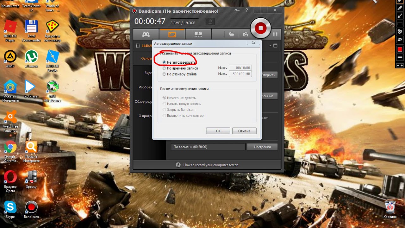Close the Автозавершение записи dialog
The image size is (405, 228).
(x=254, y=42)
